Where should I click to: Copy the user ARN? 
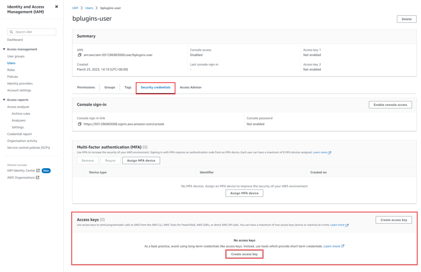(80, 55)
